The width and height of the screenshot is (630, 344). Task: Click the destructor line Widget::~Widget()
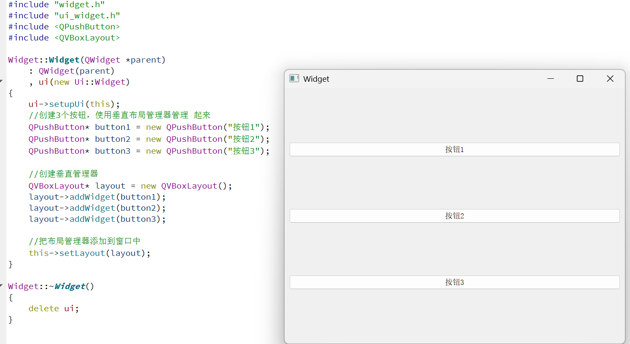coord(51,286)
